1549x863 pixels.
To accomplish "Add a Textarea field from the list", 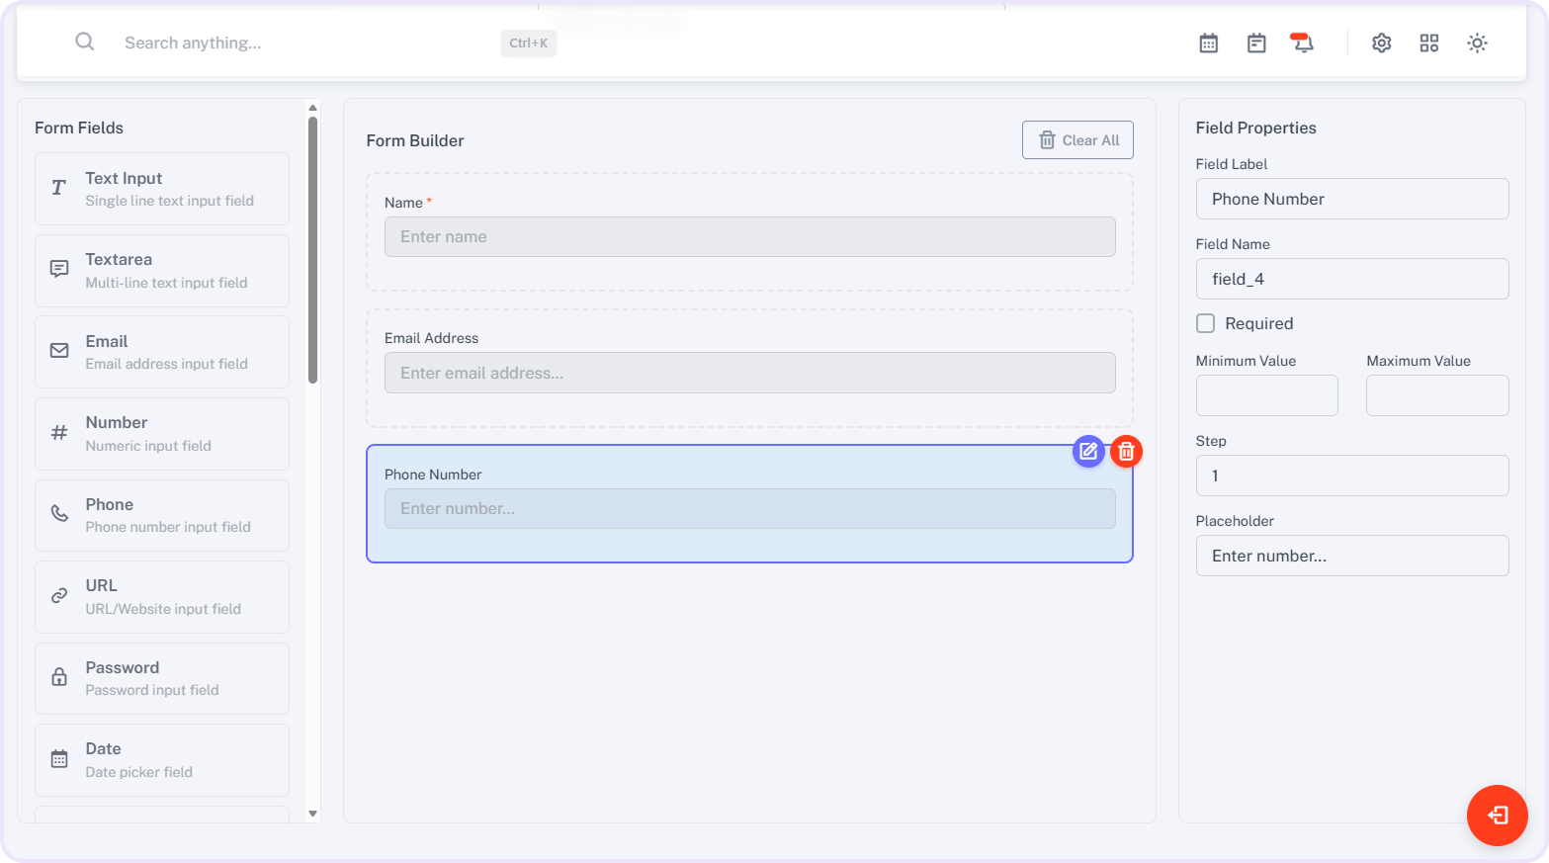I will coord(162,271).
